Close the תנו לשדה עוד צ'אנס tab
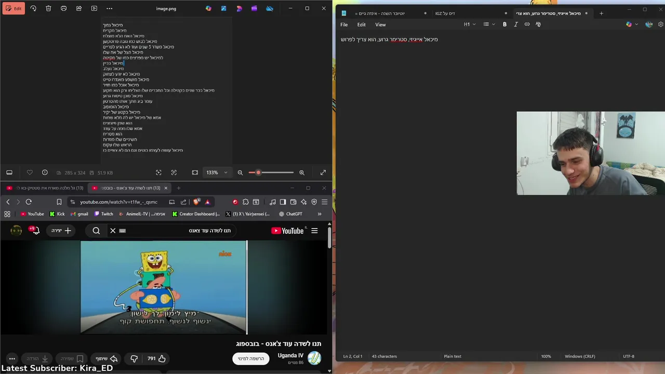665x374 pixels. 166,188
